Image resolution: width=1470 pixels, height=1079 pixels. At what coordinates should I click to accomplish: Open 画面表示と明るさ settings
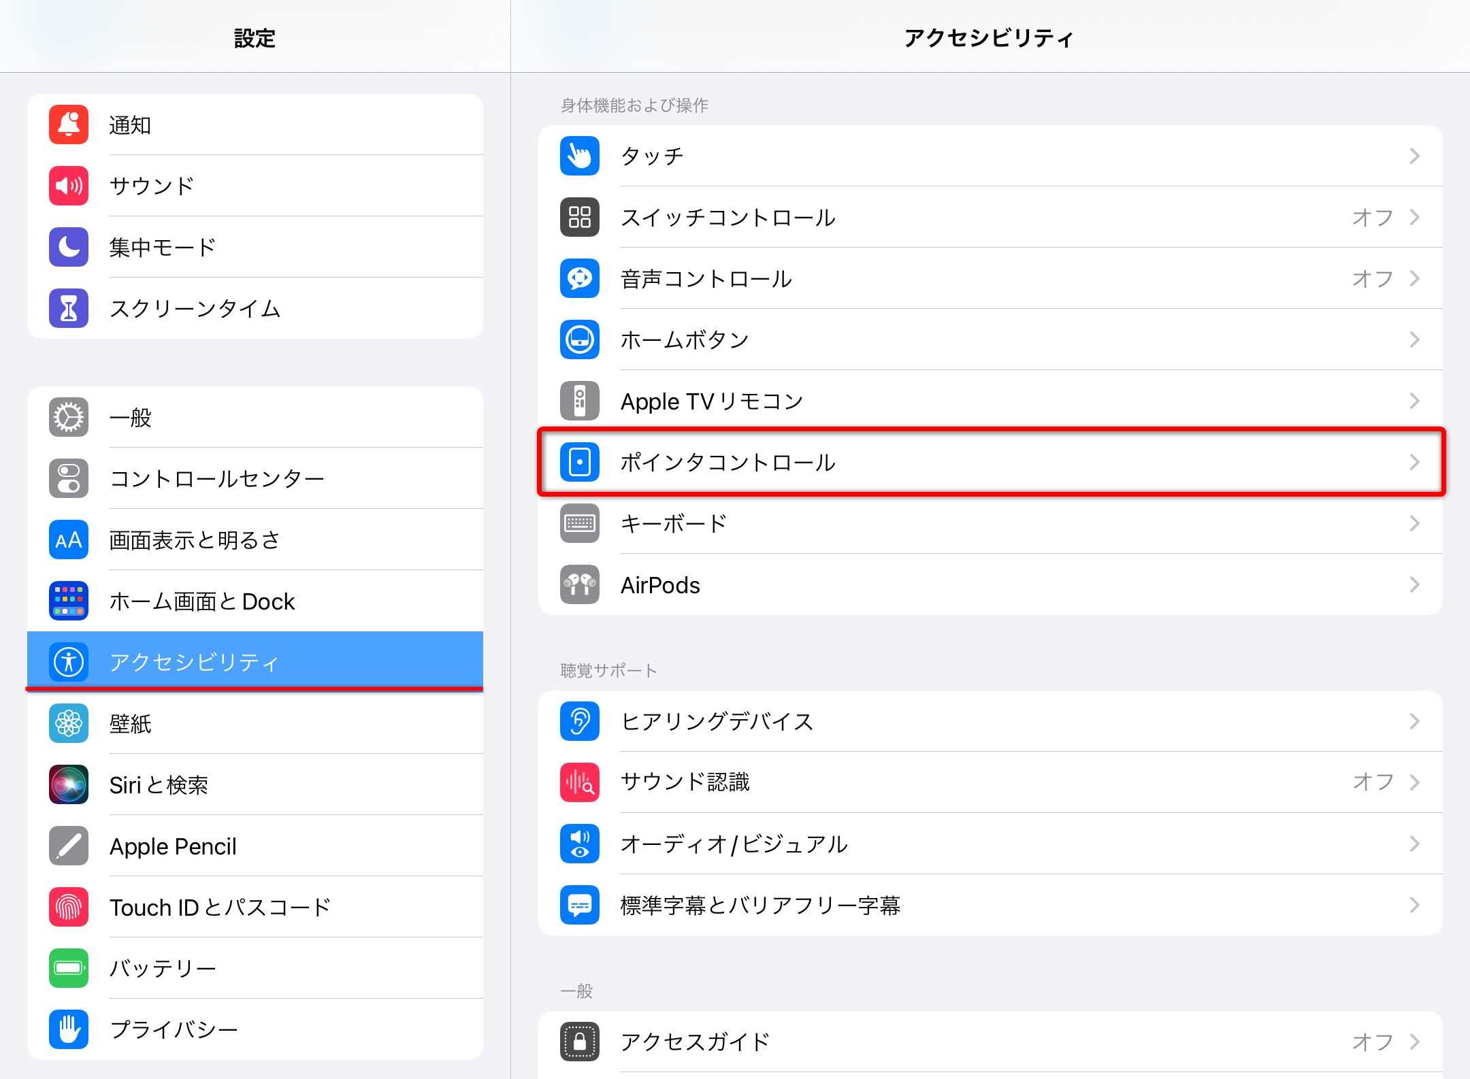pos(68,539)
